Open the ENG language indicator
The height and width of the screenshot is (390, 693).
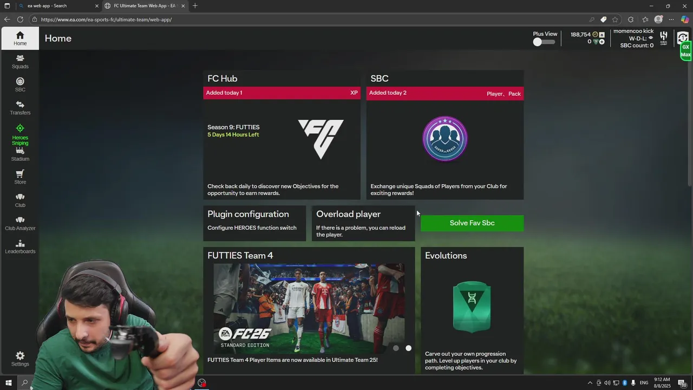point(644,383)
